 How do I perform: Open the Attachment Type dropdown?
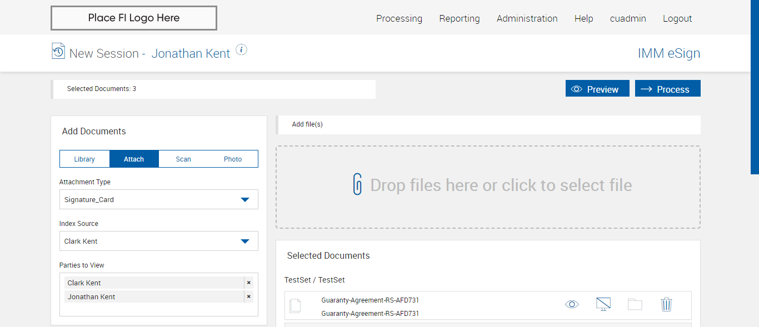pos(159,199)
